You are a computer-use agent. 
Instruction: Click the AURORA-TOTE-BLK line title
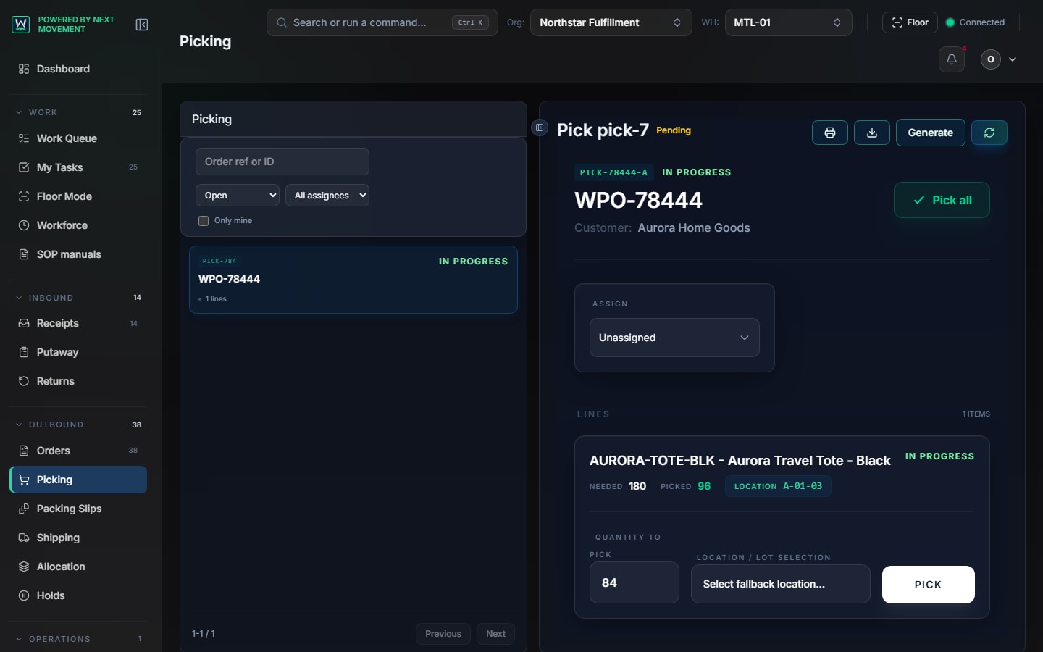click(740, 461)
